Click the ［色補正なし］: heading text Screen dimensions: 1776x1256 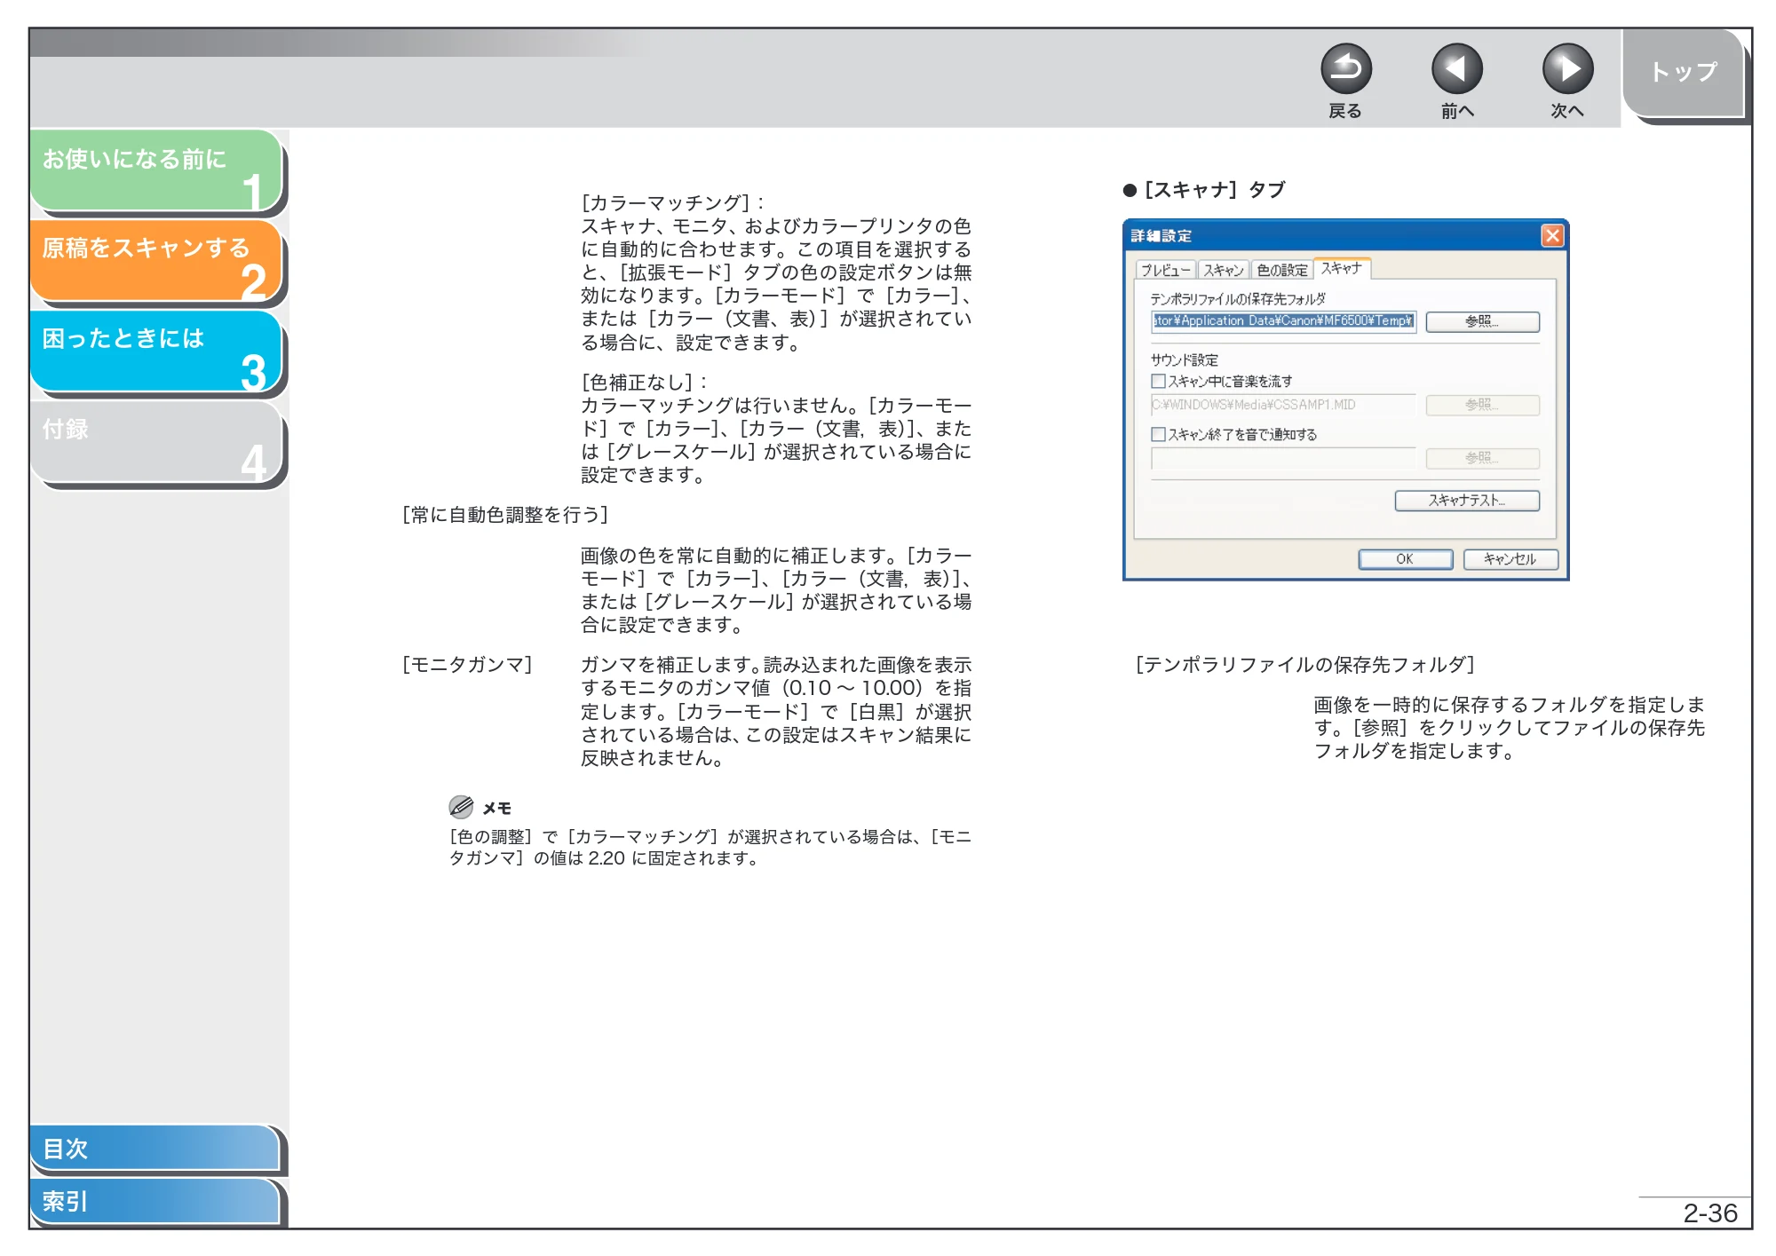tap(645, 383)
